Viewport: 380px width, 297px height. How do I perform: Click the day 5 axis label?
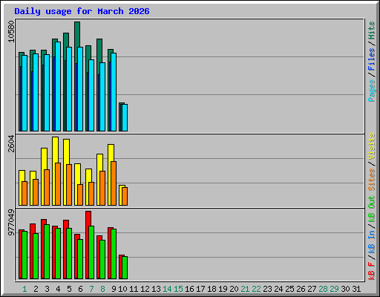[69, 289]
